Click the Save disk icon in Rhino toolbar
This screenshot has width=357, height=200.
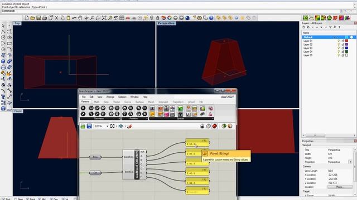pyautogui.click(x=38, y=18)
